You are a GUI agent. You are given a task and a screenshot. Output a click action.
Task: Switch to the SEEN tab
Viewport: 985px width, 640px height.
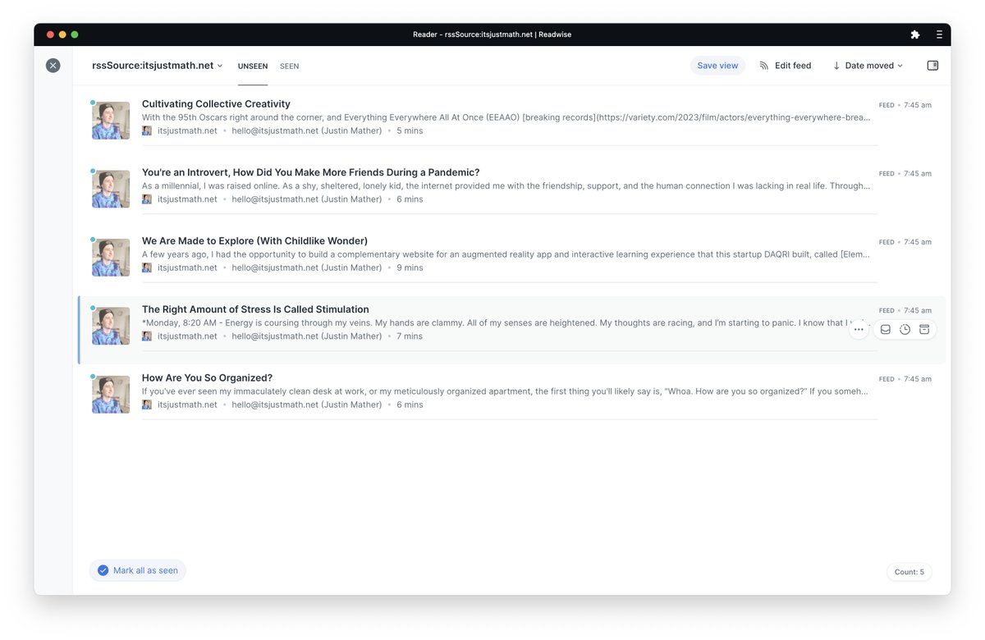(289, 66)
